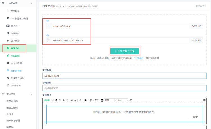Viewport: 211px width, 129px height.
Task: Toggle bold formatting in the editor
Action: [x=64, y=100]
